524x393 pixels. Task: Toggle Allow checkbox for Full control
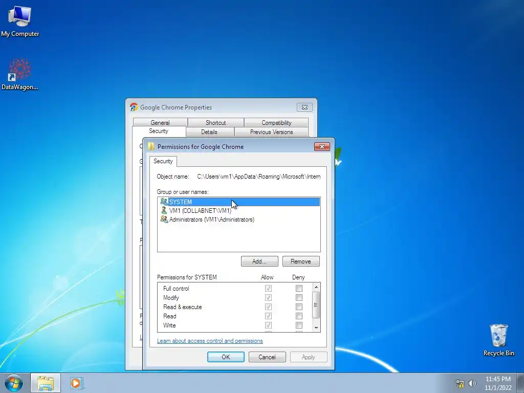[268, 289]
